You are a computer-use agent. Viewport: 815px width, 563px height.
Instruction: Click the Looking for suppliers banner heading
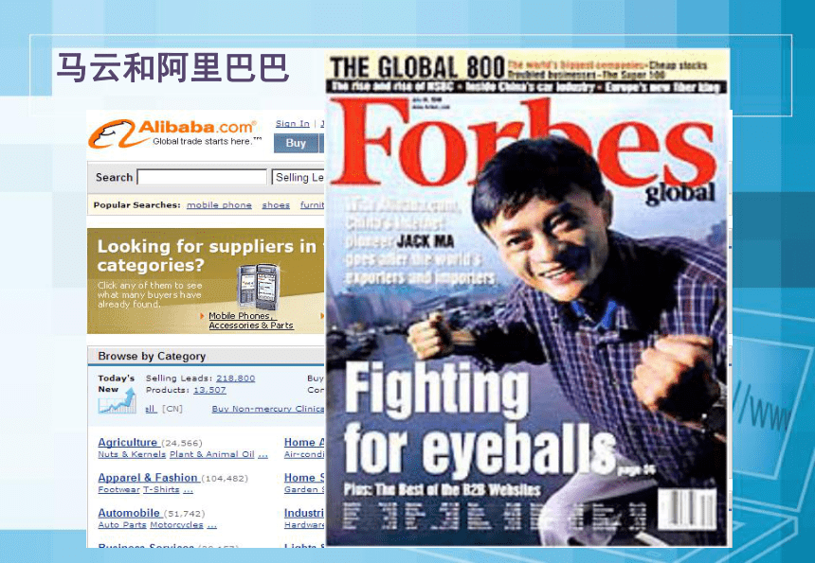click(x=208, y=255)
